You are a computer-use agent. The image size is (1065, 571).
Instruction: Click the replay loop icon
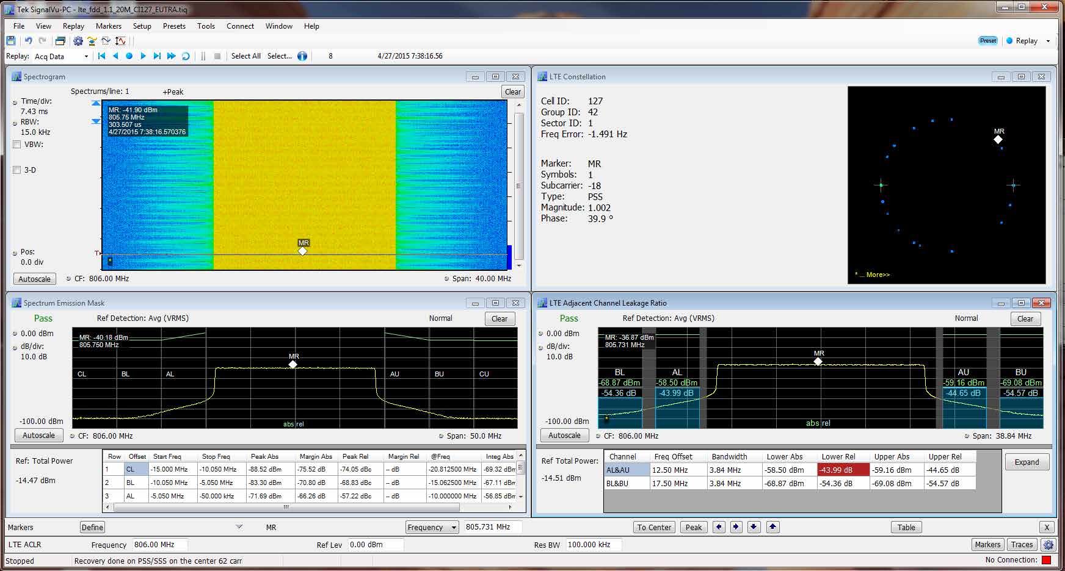pos(186,56)
